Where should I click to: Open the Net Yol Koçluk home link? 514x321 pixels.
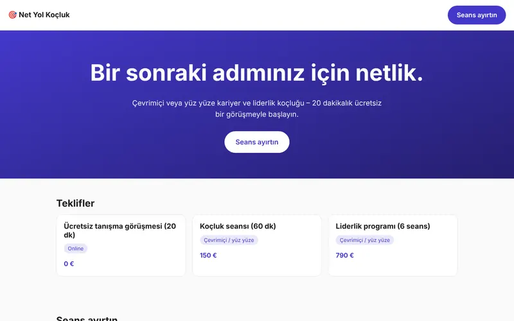click(x=39, y=15)
